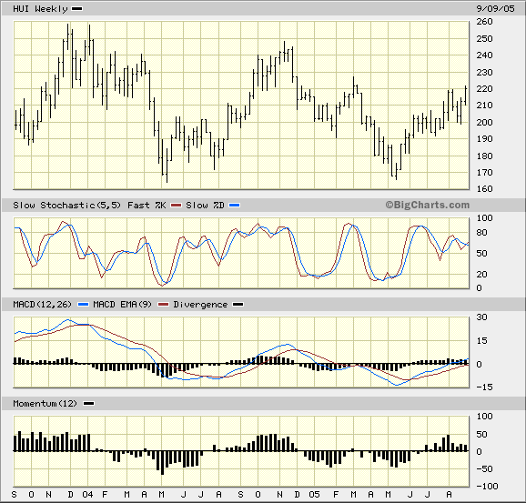Click the HUI Weekly black legend swatch

point(76,9)
